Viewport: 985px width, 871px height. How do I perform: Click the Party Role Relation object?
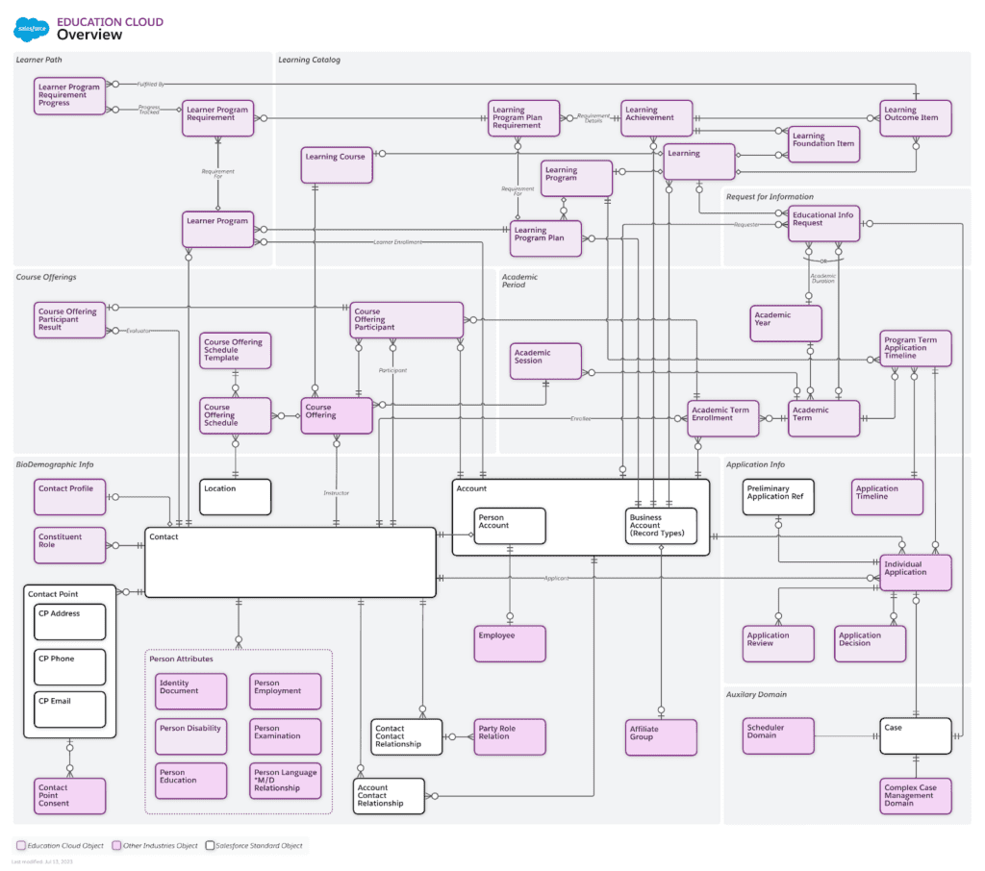pyautogui.click(x=510, y=736)
